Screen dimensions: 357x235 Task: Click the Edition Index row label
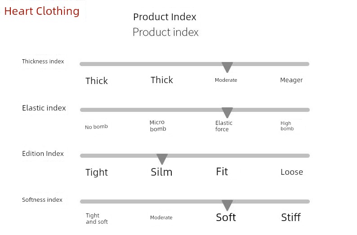point(43,154)
